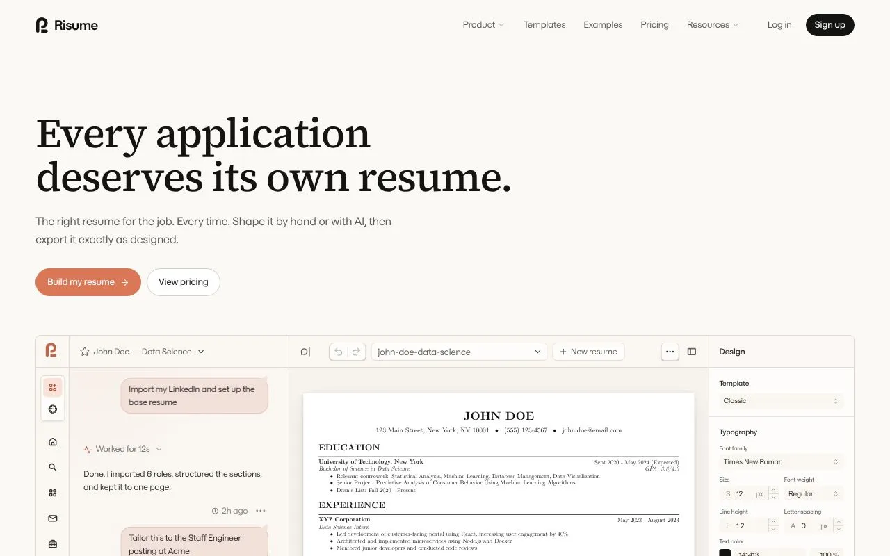
Task: Star the John Doe — Data Science resume
Action: [x=85, y=352]
